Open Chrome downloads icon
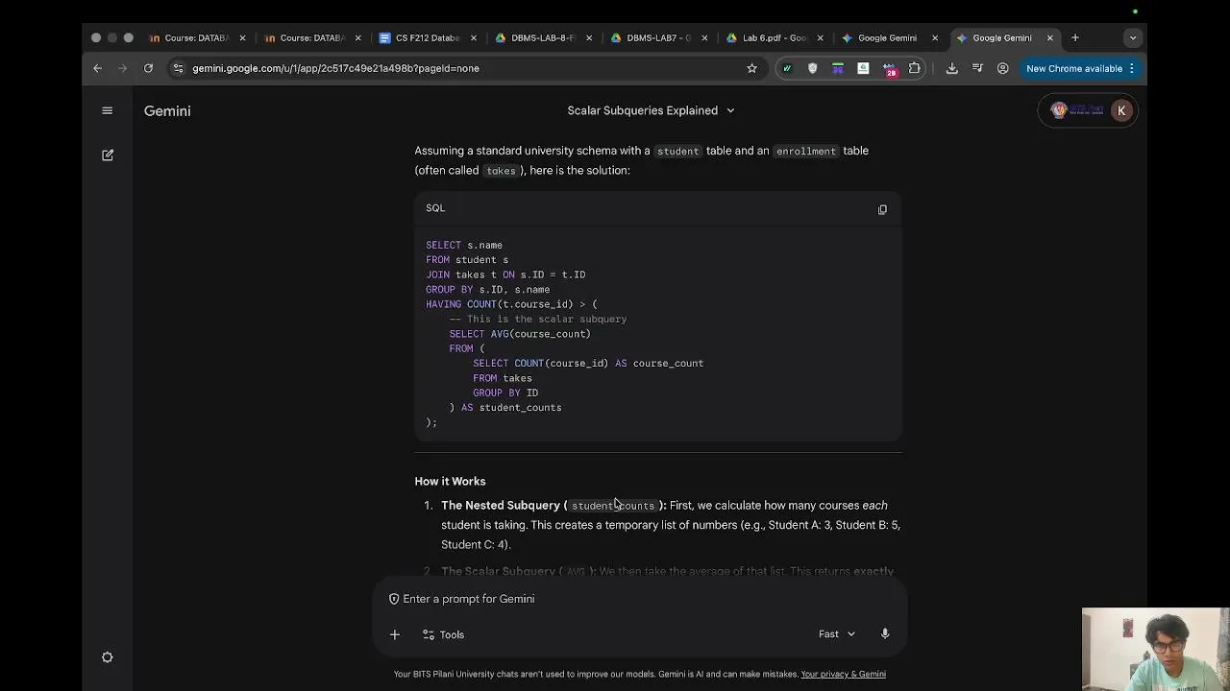The height and width of the screenshot is (691, 1230). [951, 68]
